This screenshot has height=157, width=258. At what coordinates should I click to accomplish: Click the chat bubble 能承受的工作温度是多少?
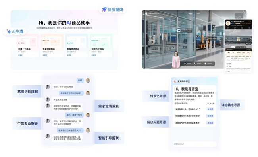tap(70, 130)
